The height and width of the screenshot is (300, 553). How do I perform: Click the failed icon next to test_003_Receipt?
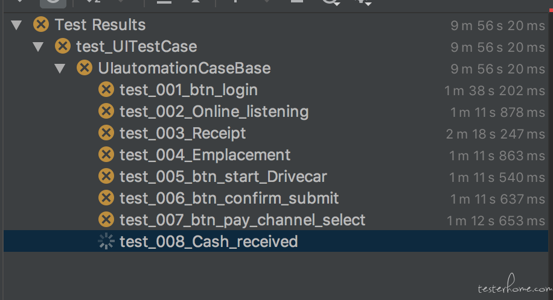(106, 133)
